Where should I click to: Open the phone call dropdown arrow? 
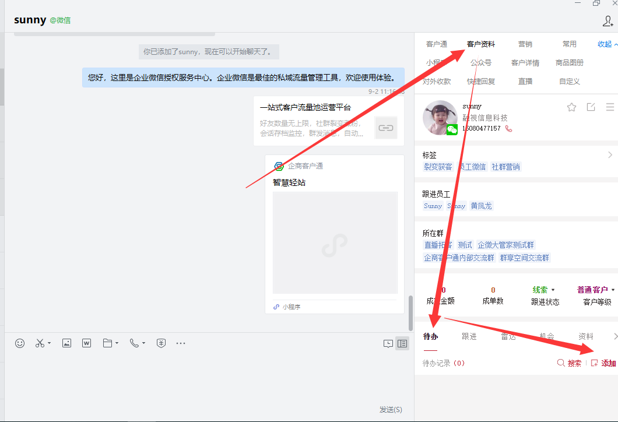pyautogui.click(x=143, y=343)
